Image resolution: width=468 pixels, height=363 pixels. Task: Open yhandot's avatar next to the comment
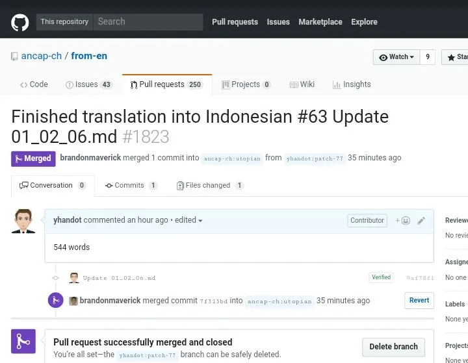point(23,221)
